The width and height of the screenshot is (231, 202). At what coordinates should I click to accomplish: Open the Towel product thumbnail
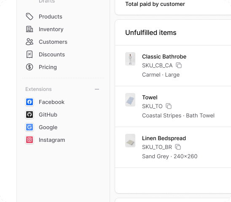pyautogui.click(x=130, y=100)
